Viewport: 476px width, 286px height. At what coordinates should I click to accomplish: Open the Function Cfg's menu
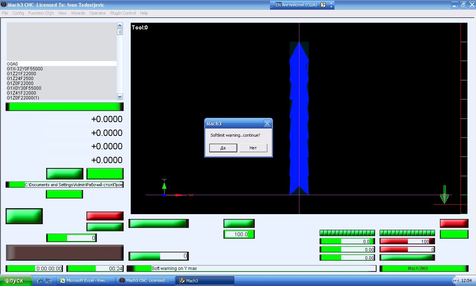(41, 13)
